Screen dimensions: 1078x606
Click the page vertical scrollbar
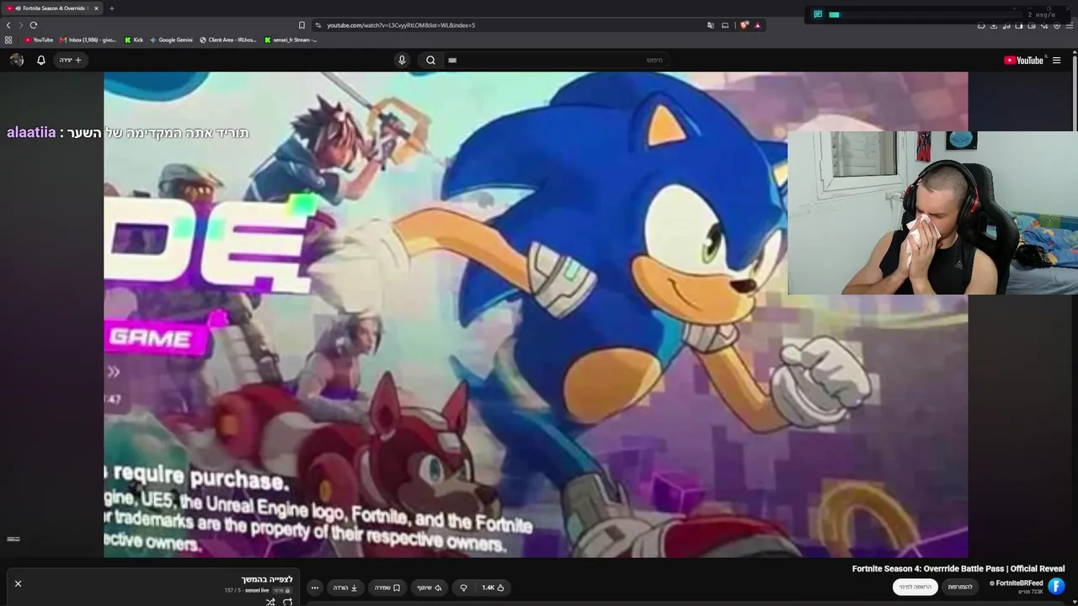click(1075, 328)
